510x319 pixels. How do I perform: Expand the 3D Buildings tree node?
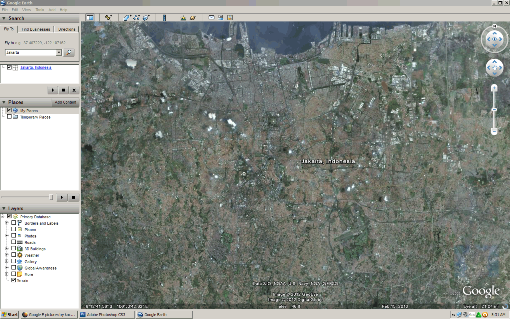(x=7, y=248)
